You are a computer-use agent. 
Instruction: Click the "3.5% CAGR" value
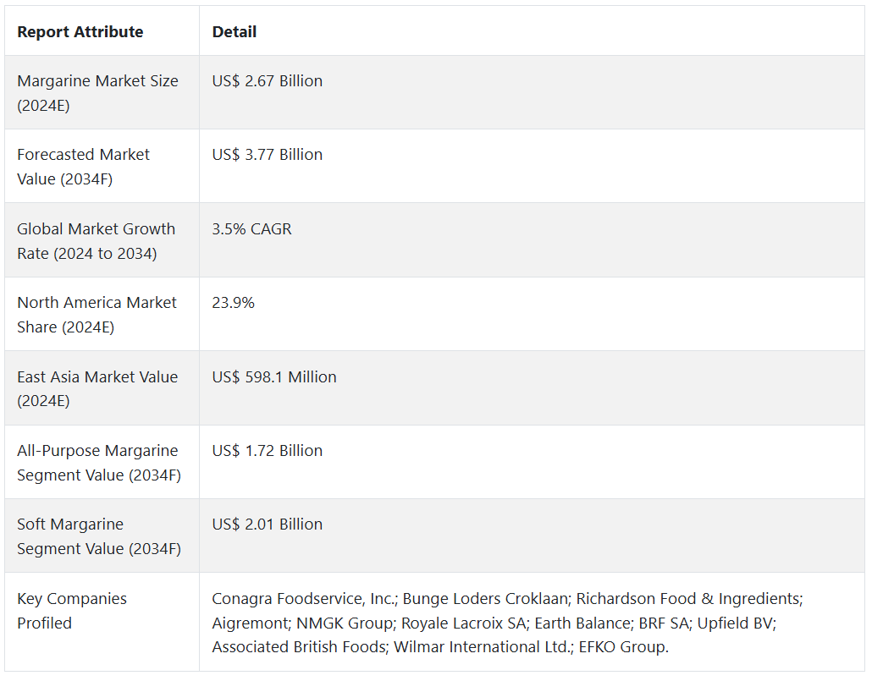[x=252, y=229]
